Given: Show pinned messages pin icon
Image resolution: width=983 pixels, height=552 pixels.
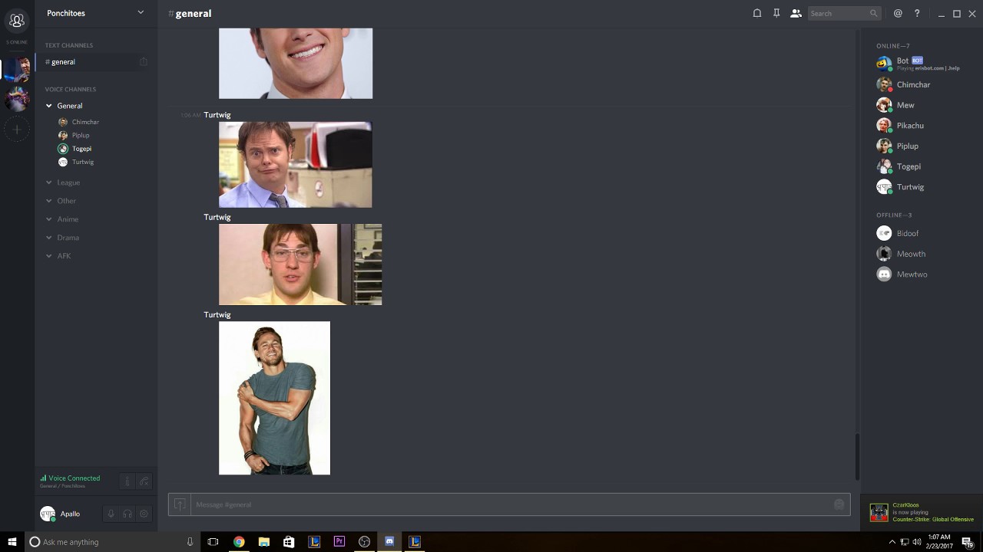Looking at the screenshot, I should [776, 13].
